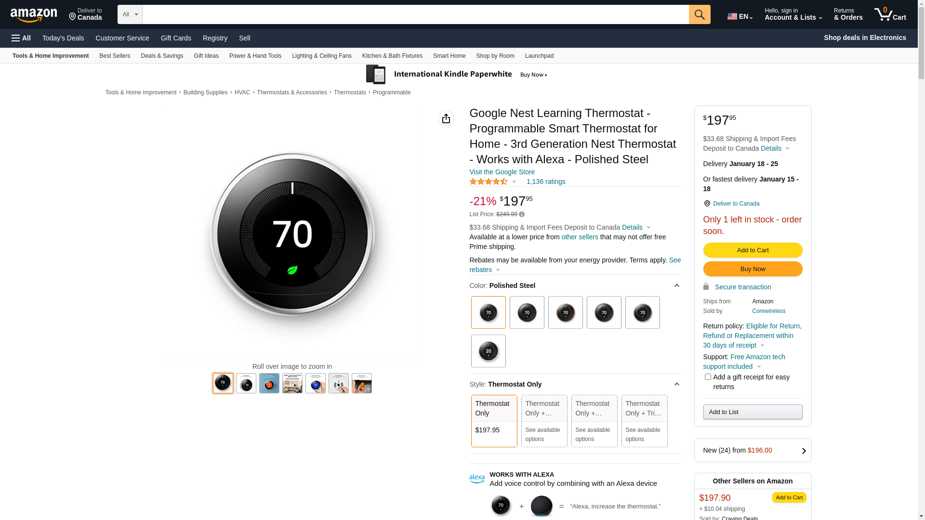925x520 pixels.
Task: Select the second color swatch option
Action: coord(527,312)
